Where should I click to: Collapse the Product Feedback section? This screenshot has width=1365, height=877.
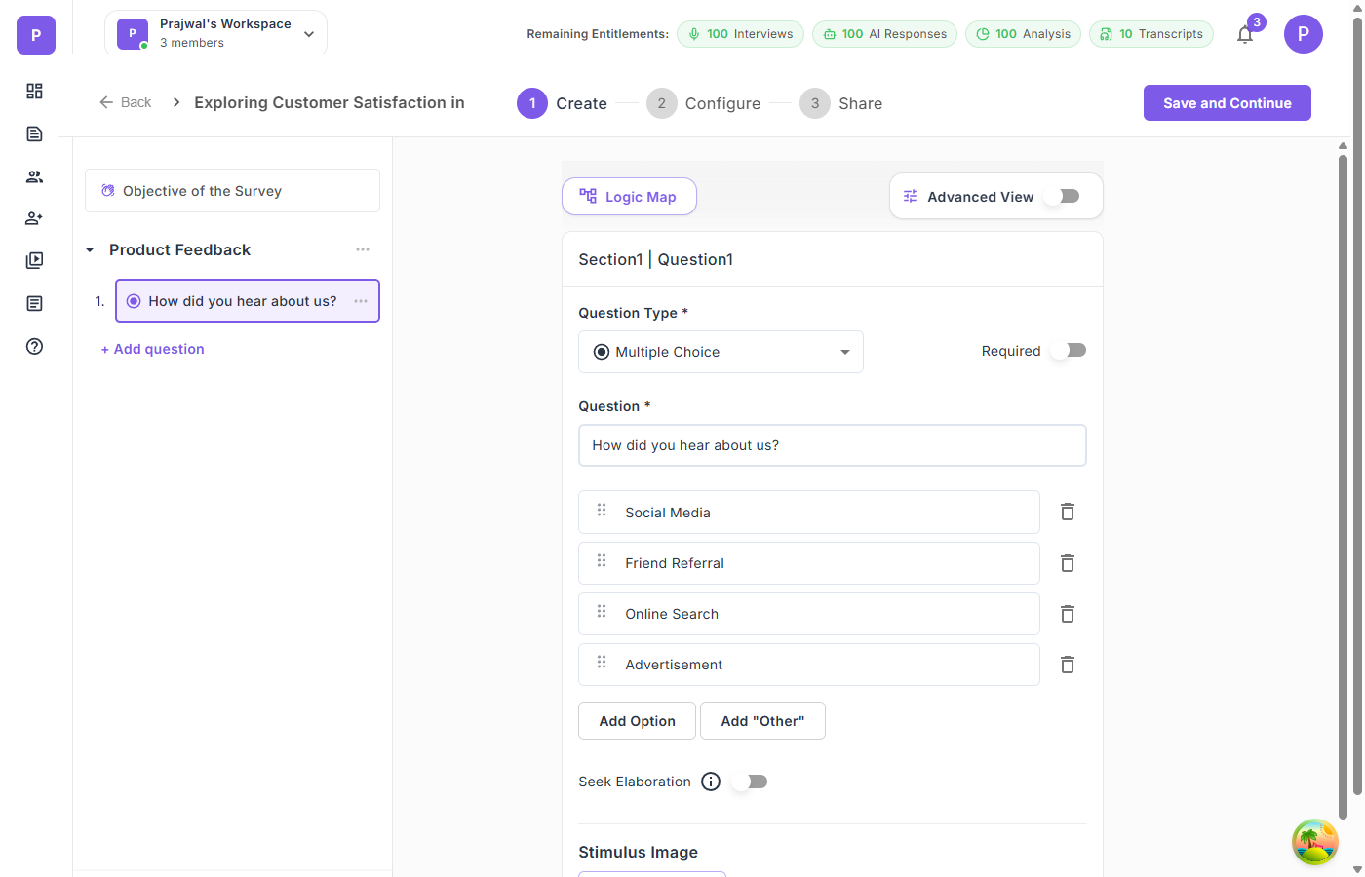tap(90, 249)
